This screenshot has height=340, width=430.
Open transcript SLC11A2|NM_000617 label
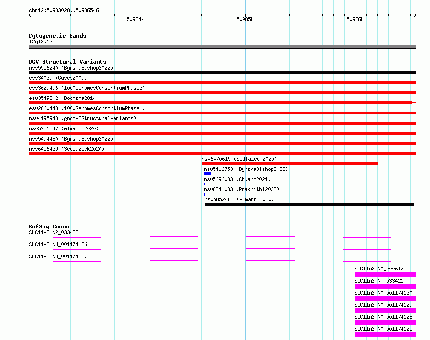[x=379, y=269]
